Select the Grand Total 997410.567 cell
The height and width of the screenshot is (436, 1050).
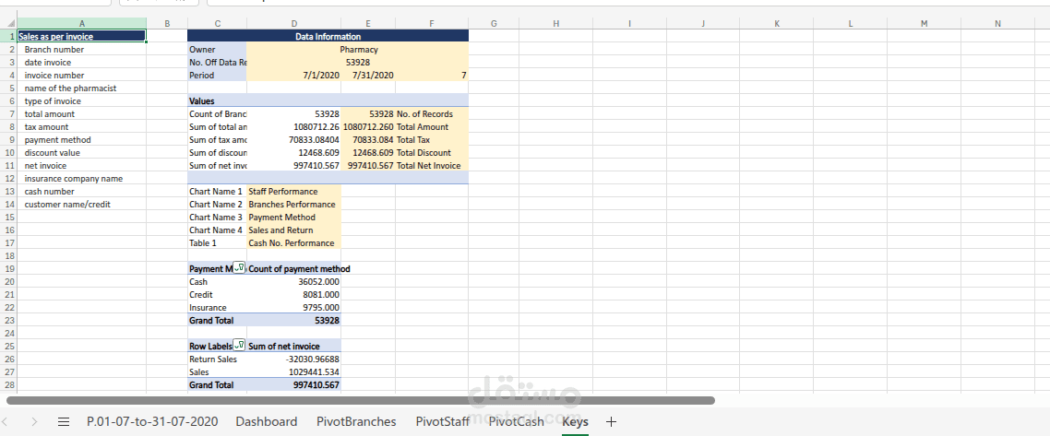point(294,385)
